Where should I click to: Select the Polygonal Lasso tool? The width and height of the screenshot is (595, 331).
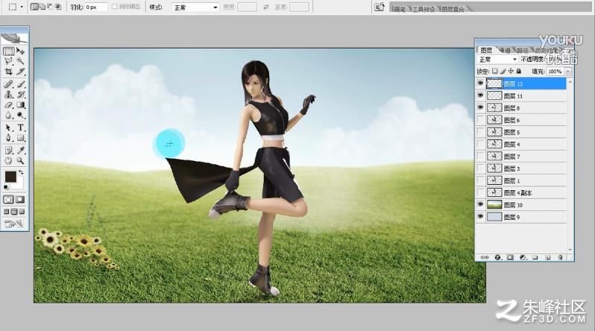click(9, 61)
